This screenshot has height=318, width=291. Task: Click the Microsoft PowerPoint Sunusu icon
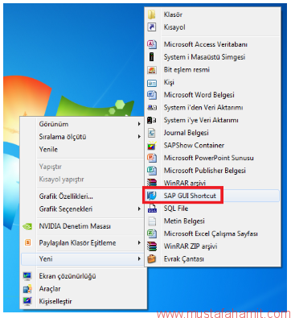152,158
